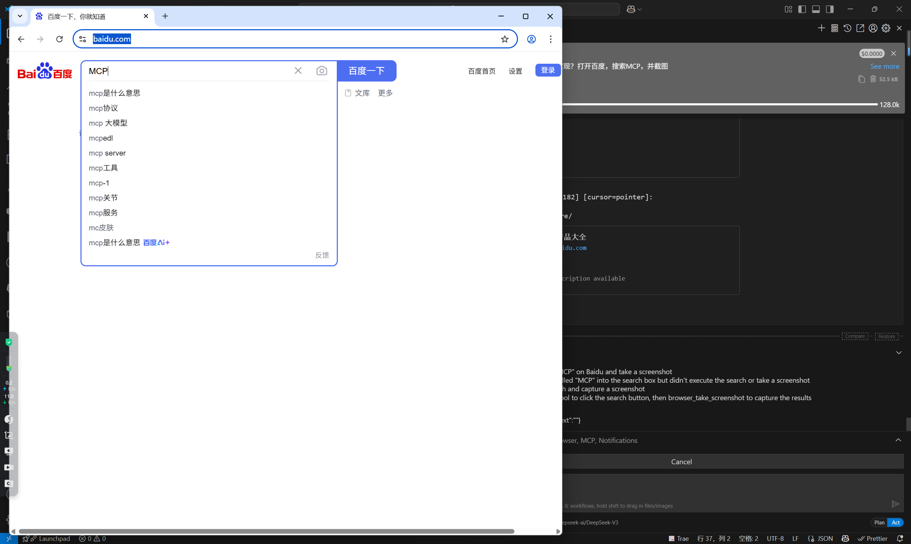
Task: Collapse the auto-approve section chevron
Action: pos(898,440)
